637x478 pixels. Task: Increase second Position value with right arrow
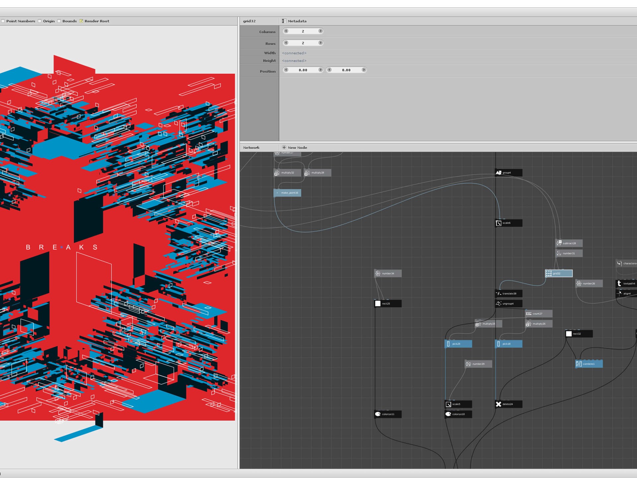tap(364, 70)
